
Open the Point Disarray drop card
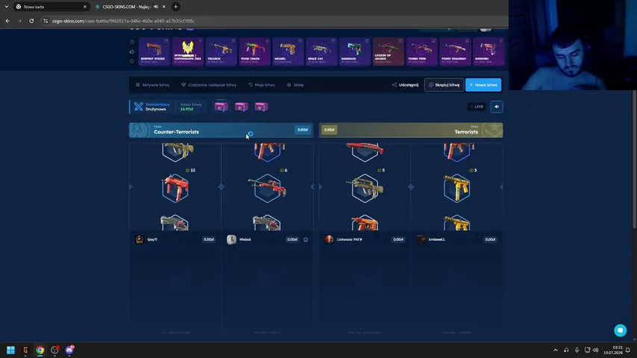pyautogui.click(x=455, y=51)
